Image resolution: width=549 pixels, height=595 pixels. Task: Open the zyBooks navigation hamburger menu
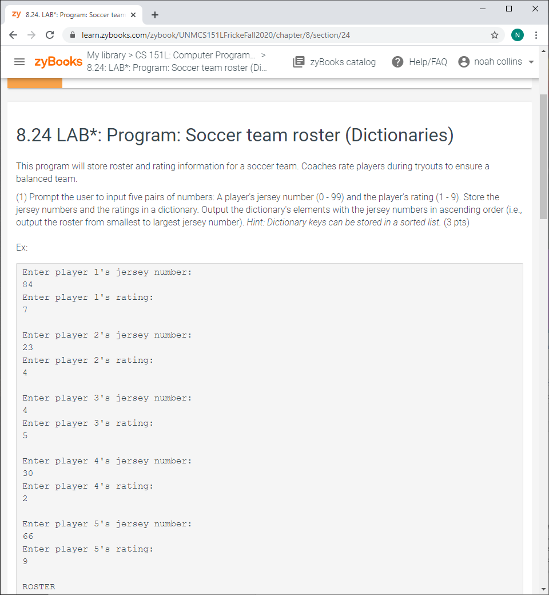point(19,62)
